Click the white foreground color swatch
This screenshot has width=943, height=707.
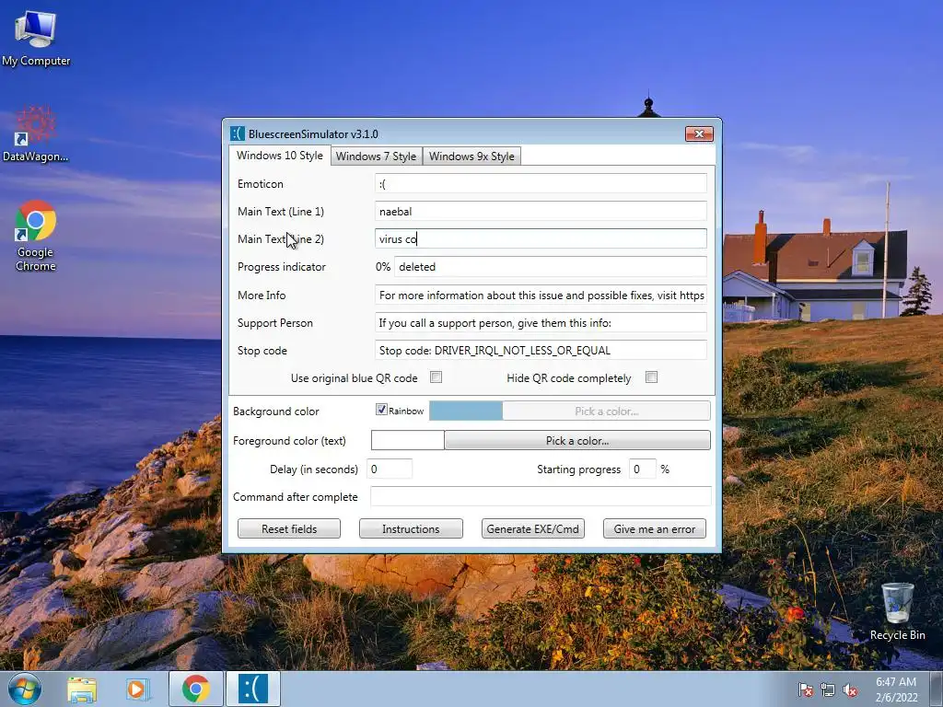408,440
